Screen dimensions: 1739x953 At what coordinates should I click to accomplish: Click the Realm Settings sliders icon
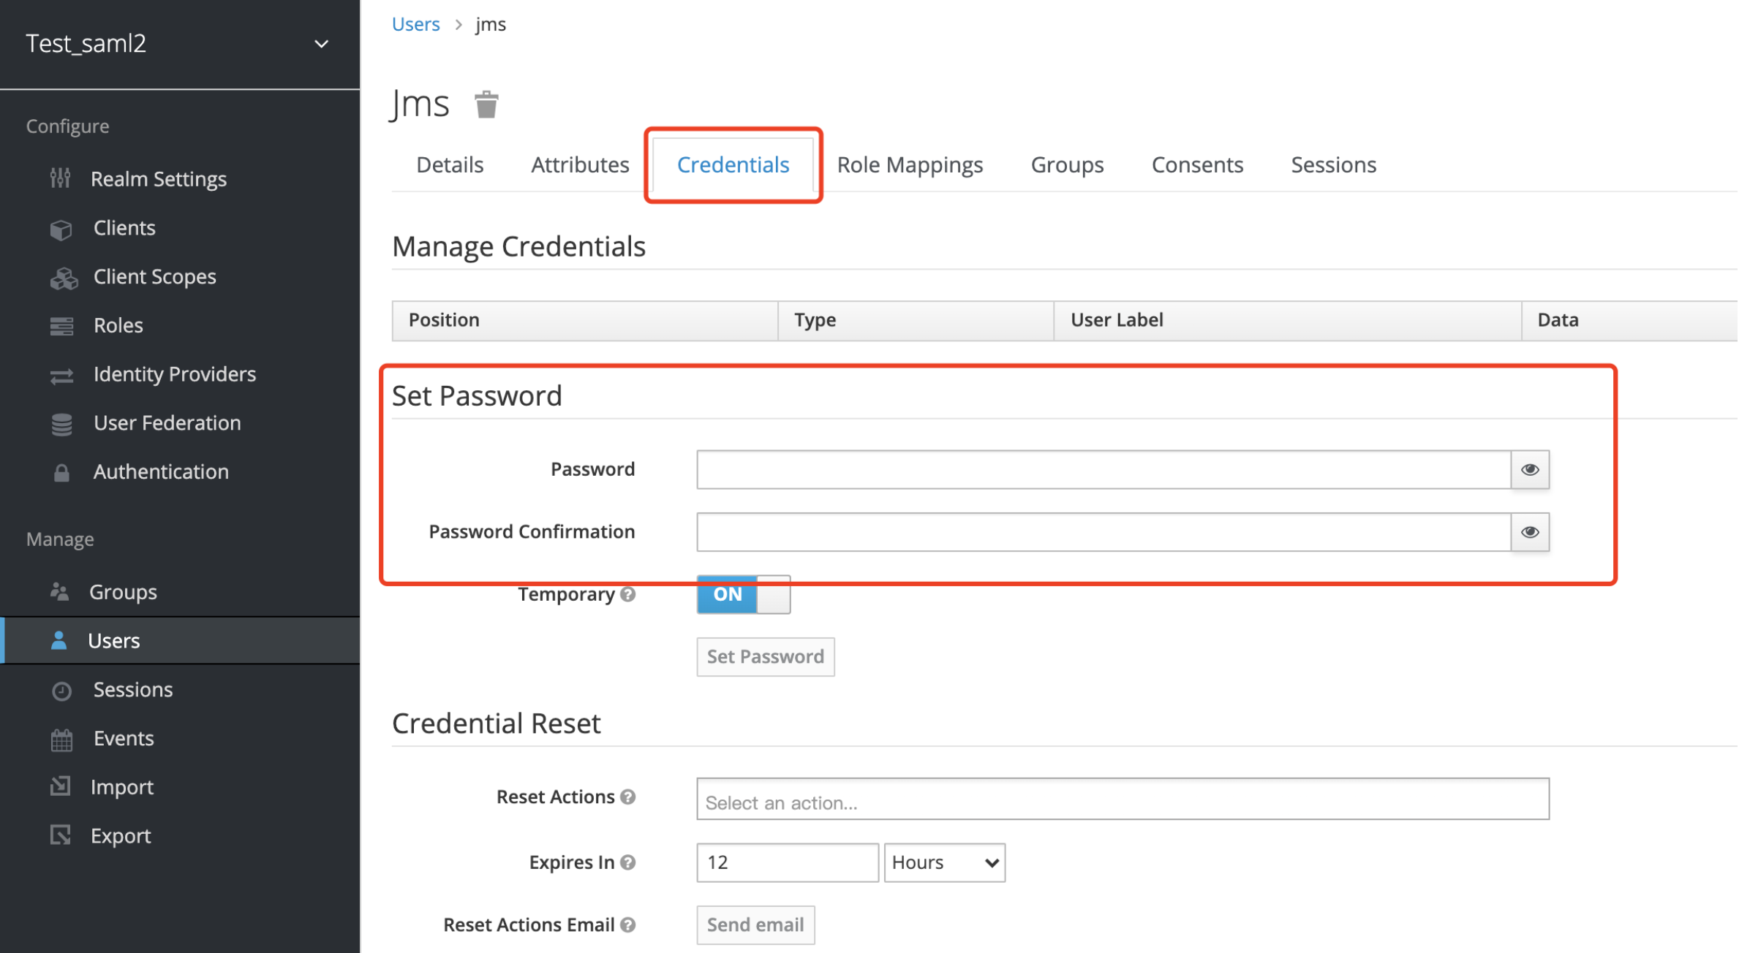pyautogui.click(x=60, y=178)
